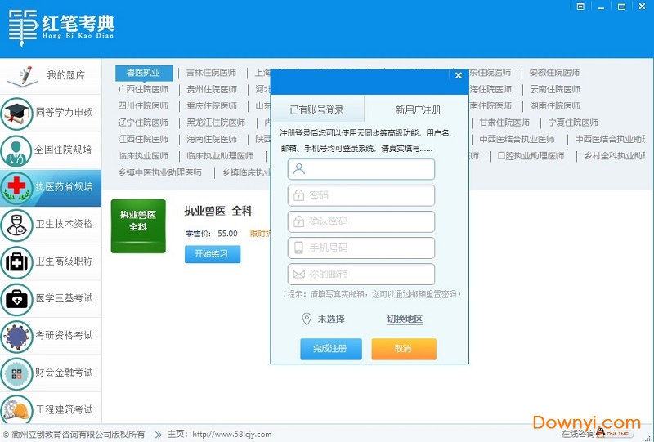Select the 四川住院医师 category
Viewport: 654px width, 442px height.
(x=143, y=106)
